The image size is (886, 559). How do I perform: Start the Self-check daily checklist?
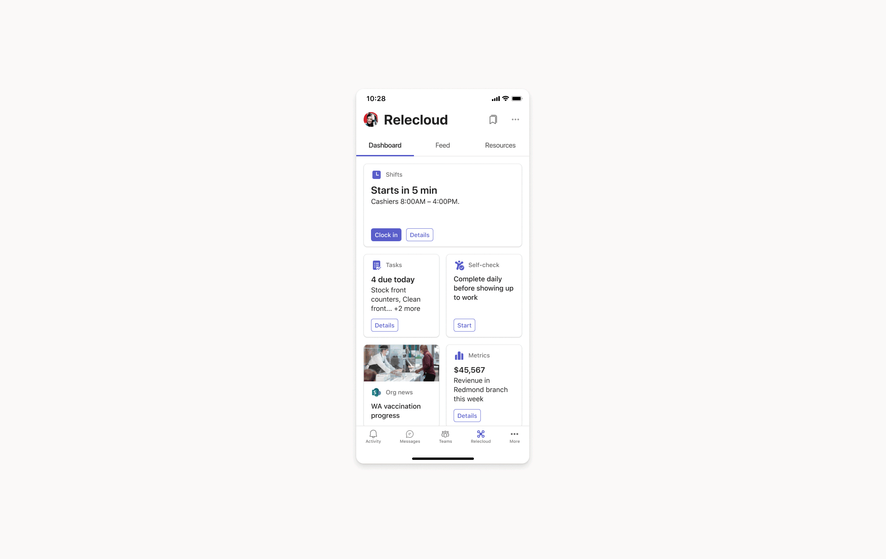click(x=464, y=325)
